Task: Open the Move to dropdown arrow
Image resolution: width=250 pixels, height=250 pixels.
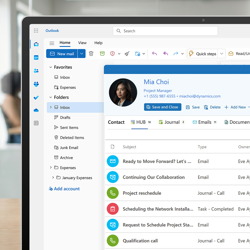Action: click(x=144, y=54)
